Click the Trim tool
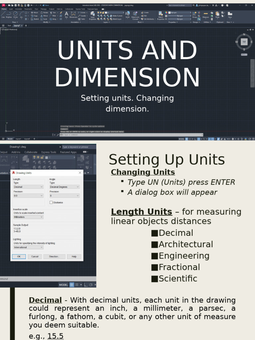Screen dimensions: 255x340 pyautogui.click(x=53, y=13)
